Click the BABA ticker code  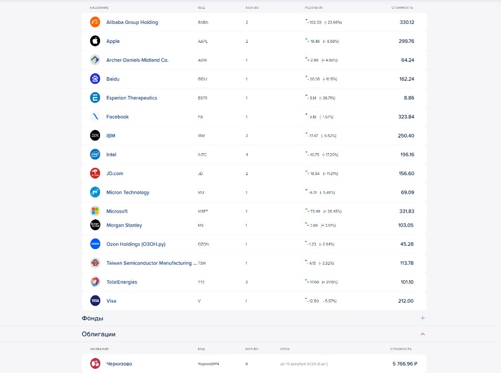(x=203, y=22)
